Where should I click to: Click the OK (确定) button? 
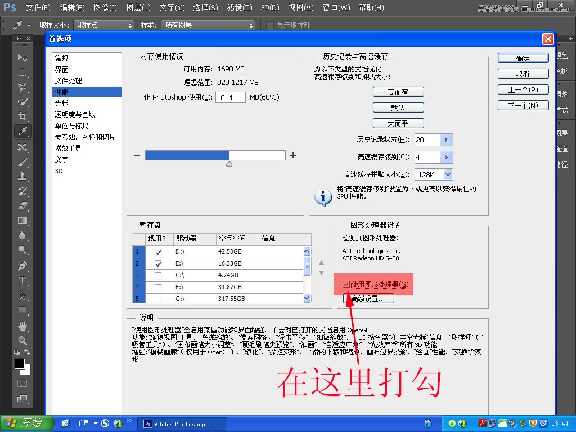[523, 58]
